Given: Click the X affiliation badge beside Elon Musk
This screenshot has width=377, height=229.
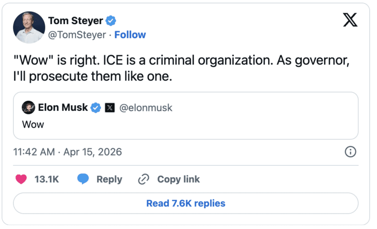Looking at the screenshot, I should pos(109,108).
